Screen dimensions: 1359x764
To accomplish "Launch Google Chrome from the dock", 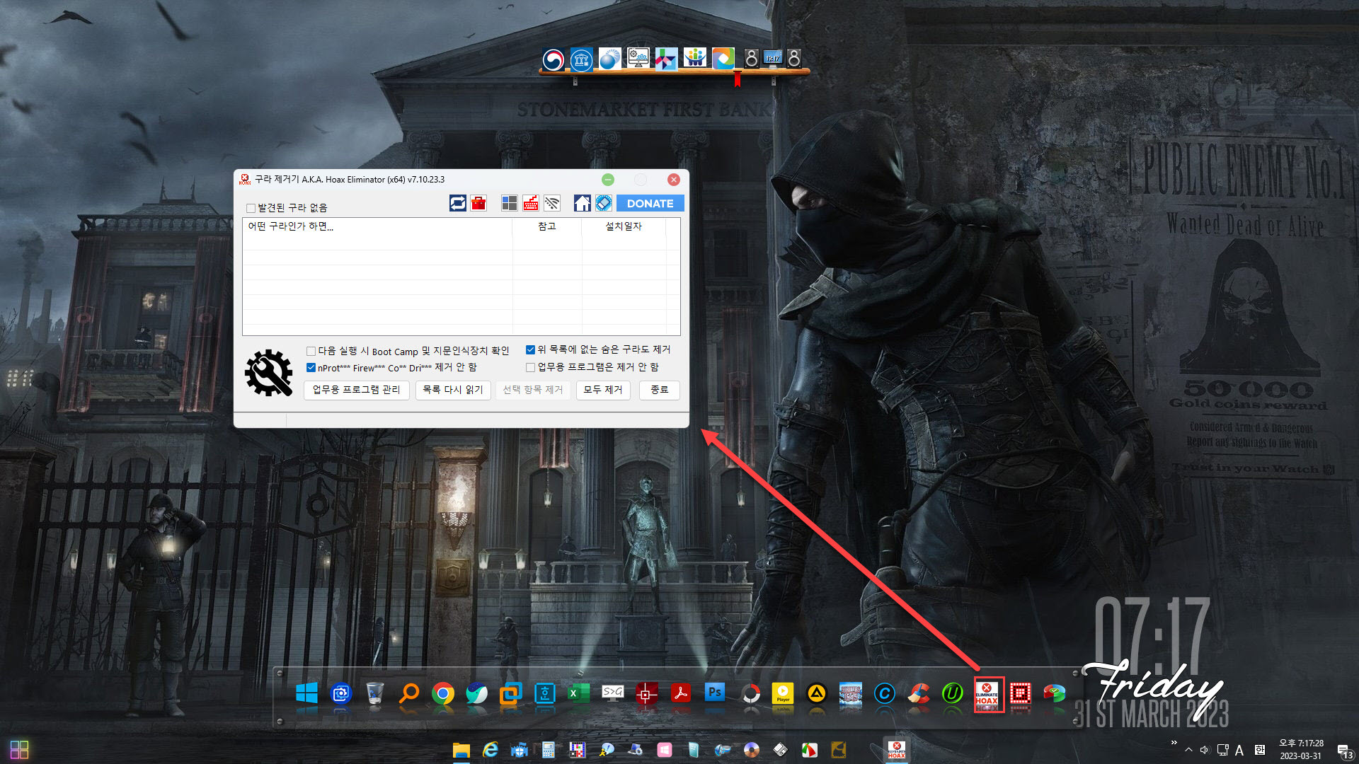I will pyautogui.click(x=443, y=694).
